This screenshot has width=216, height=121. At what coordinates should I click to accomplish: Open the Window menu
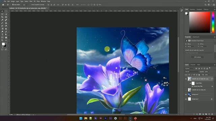[44, 1]
